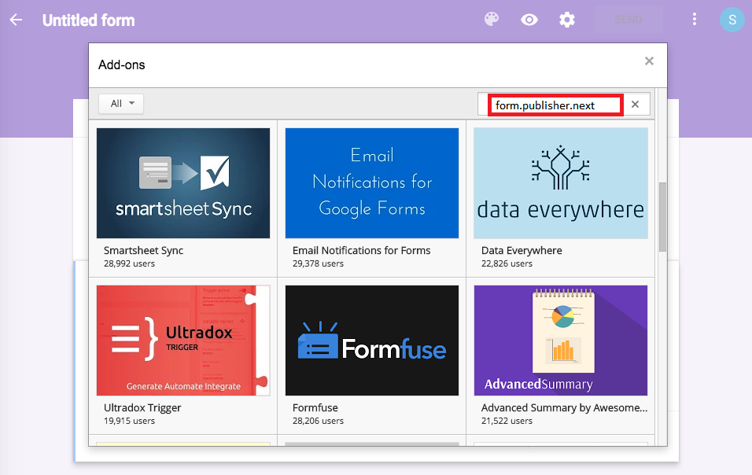752x475 pixels.
Task: Open the color palette theme icon
Action: [492, 19]
